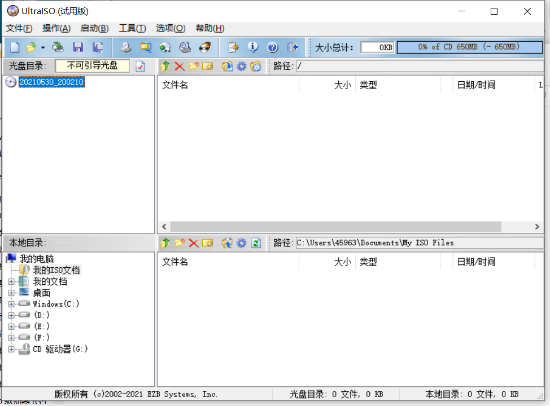Expand the (E:) drive node
Viewport: 550px width, 406px height.
(x=11, y=326)
